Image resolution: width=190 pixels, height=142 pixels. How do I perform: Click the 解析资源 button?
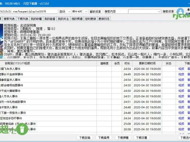click(x=95, y=12)
